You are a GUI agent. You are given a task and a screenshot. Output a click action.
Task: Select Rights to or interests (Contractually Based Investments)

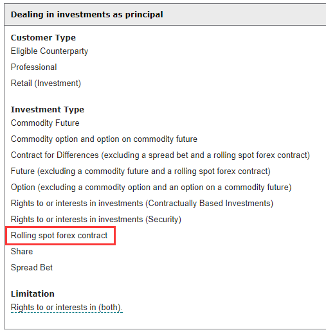click(142, 204)
